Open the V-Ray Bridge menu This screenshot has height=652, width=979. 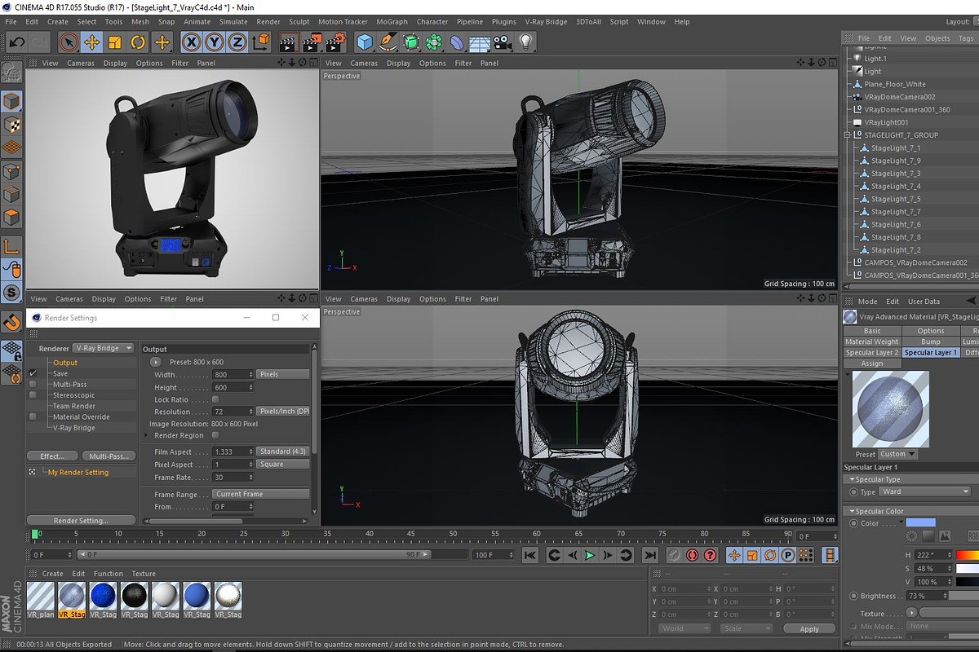[x=546, y=22]
